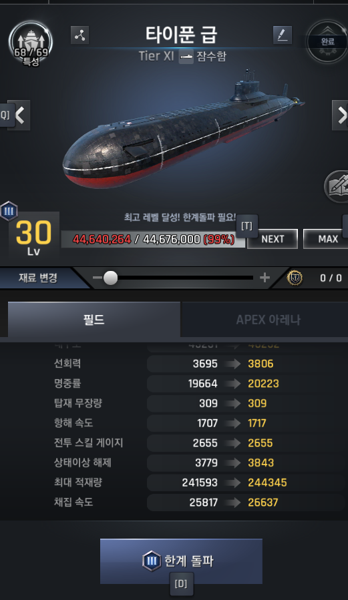Viewport: 348px width, 600px height.
Task: Click the minus icon on the material slider
Action: (98, 278)
